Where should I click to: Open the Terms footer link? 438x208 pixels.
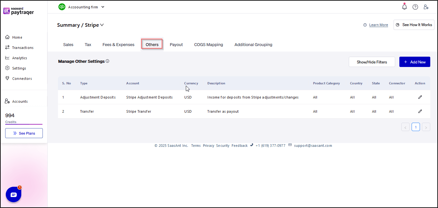(196, 146)
